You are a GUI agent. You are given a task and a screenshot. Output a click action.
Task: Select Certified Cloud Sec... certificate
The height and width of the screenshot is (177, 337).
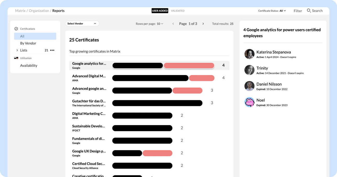89,164
